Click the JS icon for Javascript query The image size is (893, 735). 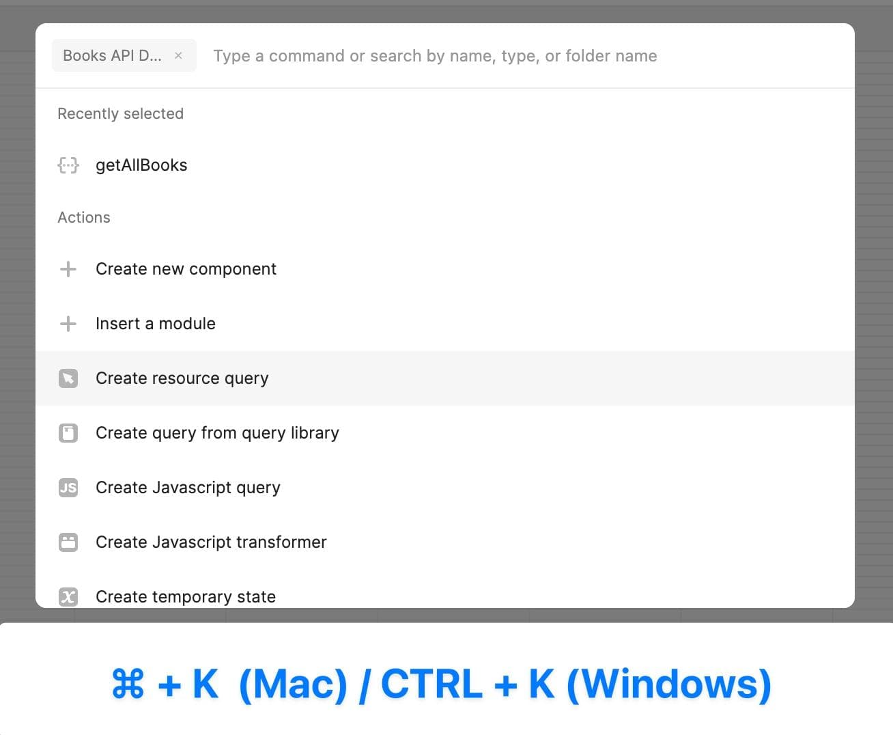pyautogui.click(x=68, y=488)
